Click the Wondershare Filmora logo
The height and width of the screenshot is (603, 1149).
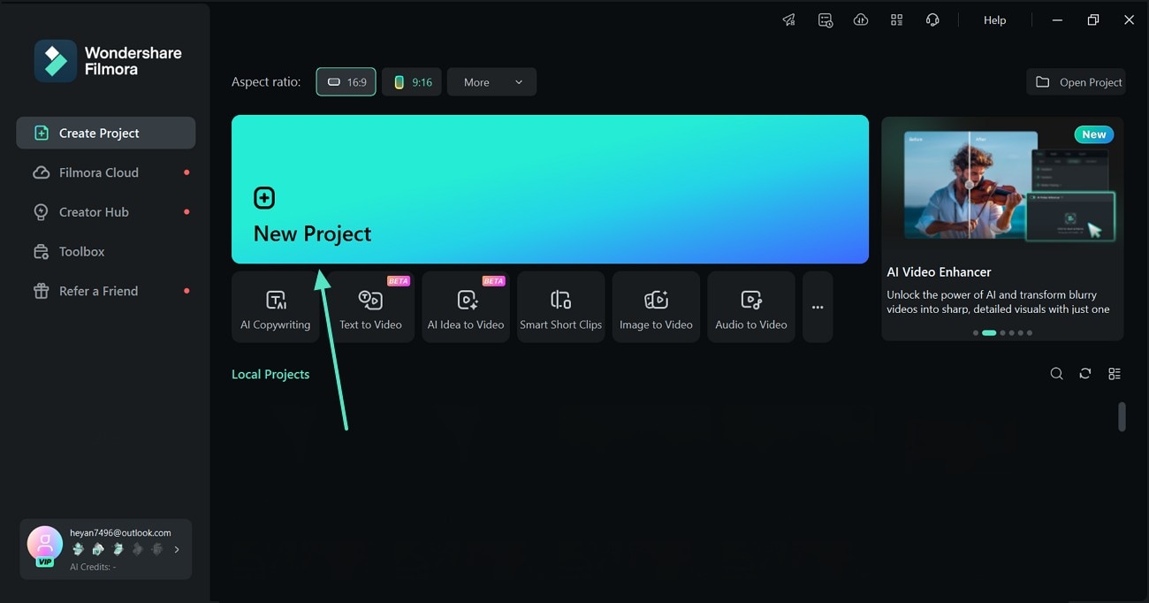point(108,61)
